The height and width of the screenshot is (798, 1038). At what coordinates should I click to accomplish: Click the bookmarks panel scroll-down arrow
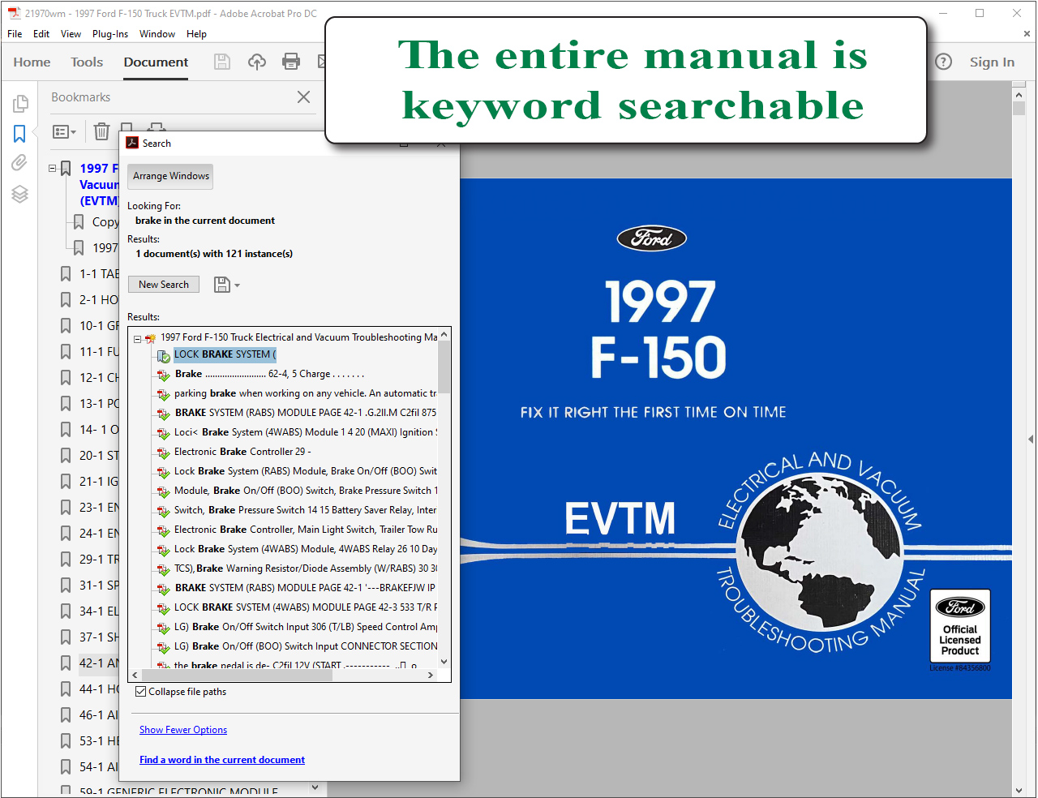pos(315,787)
